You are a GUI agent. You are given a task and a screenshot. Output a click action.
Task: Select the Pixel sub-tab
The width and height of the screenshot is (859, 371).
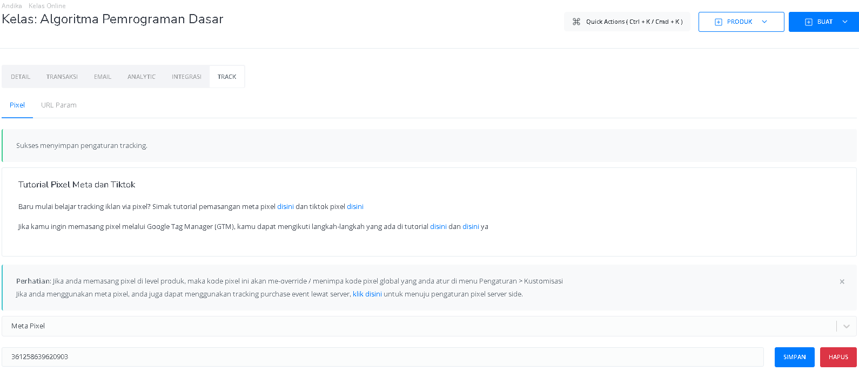pos(17,105)
